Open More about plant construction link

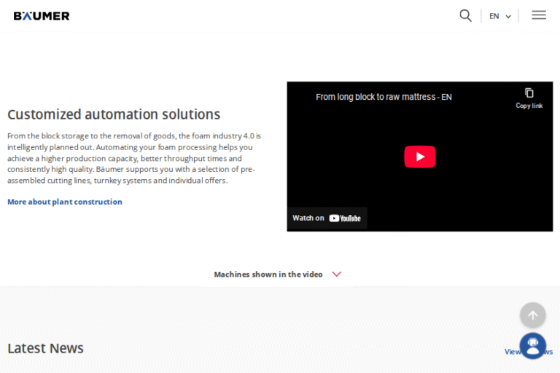[x=65, y=202]
